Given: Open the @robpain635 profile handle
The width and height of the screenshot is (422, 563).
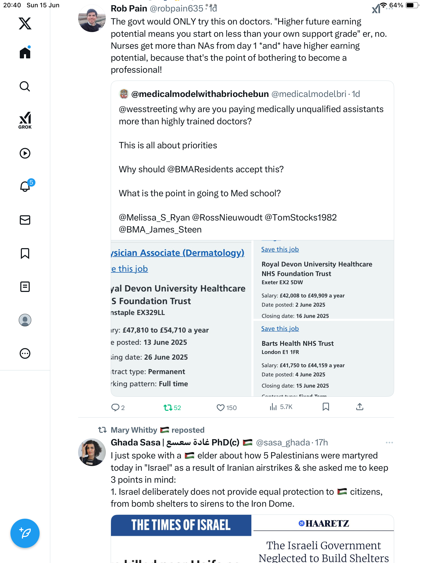Looking at the screenshot, I should click(176, 8).
